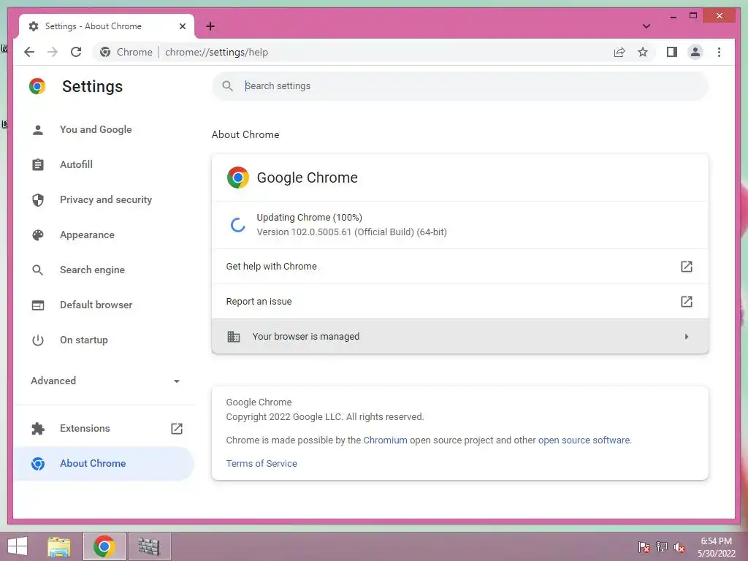Click the palette icon beside Appearance
Screen dimensions: 748x561
tap(38, 234)
